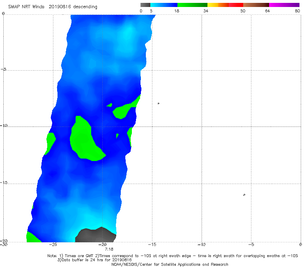The width and height of the screenshot is (304, 267).
Task: Click the '-5' latitude label on vertical axis
Action: pos(3,69)
